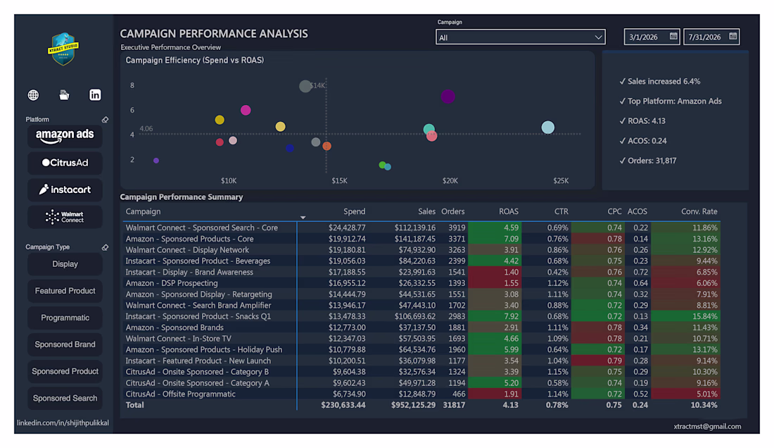Select Amazon - Sponsored Brands row
The height and width of the screenshot is (448, 774).
click(421, 328)
